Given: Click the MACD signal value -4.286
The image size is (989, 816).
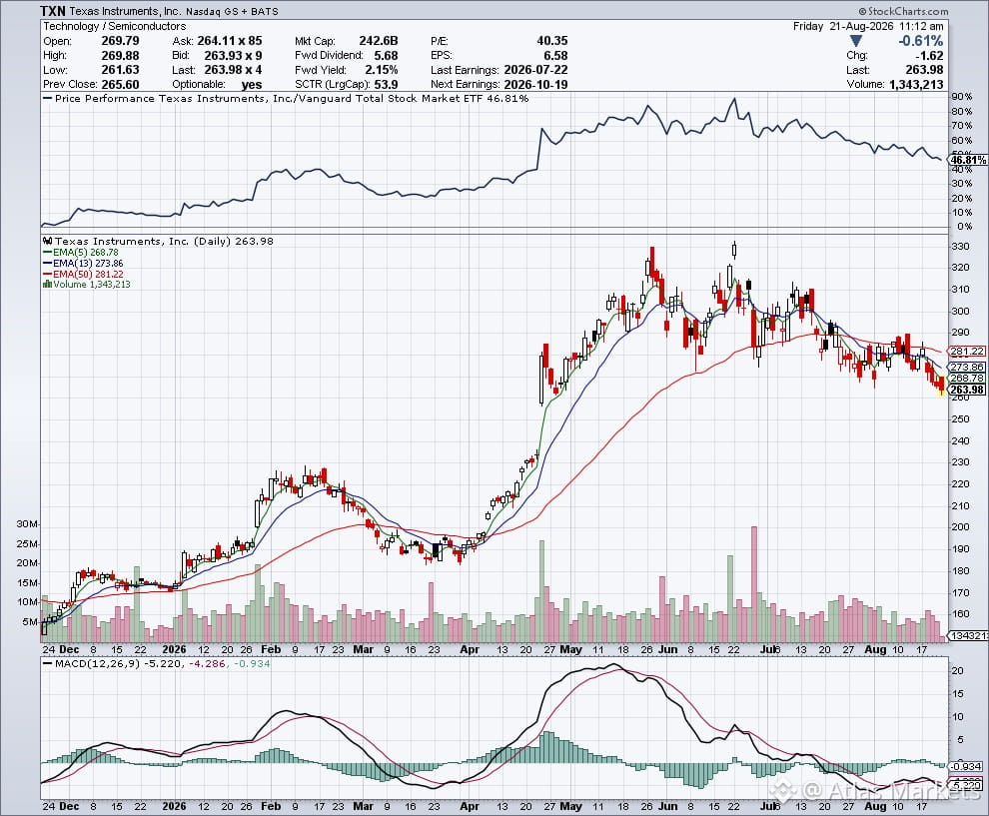Looking at the screenshot, I should coord(207,663).
